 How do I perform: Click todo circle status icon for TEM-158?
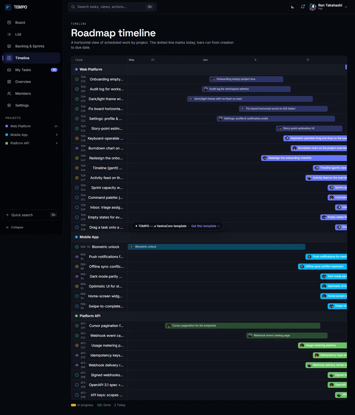pyautogui.click(x=77, y=227)
